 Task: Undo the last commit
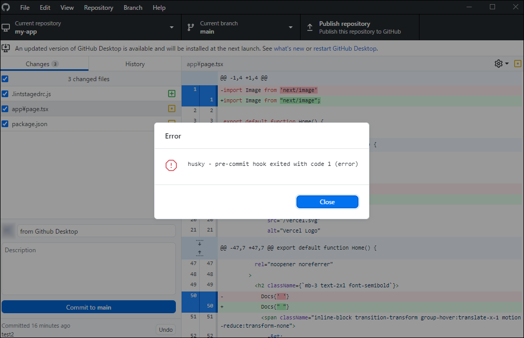tap(166, 330)
